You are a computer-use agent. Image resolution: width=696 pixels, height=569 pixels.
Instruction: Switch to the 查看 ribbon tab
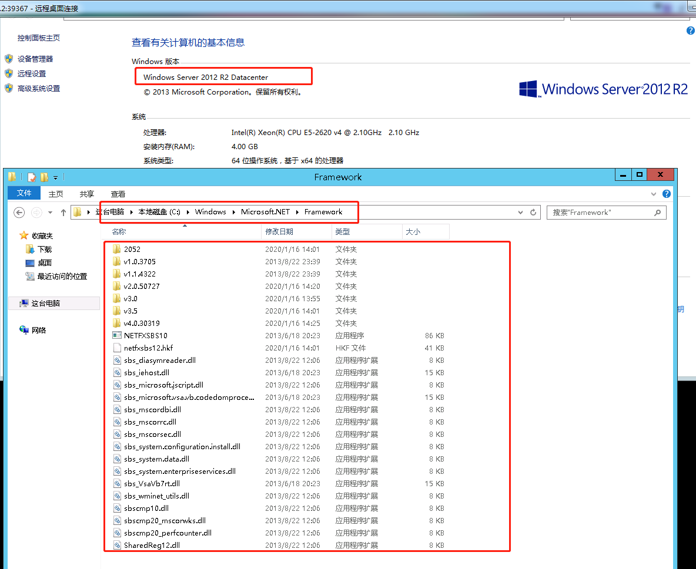(x=116, y=193)
